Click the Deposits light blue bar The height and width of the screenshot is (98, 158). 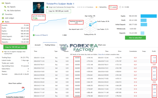click(142, 33)
